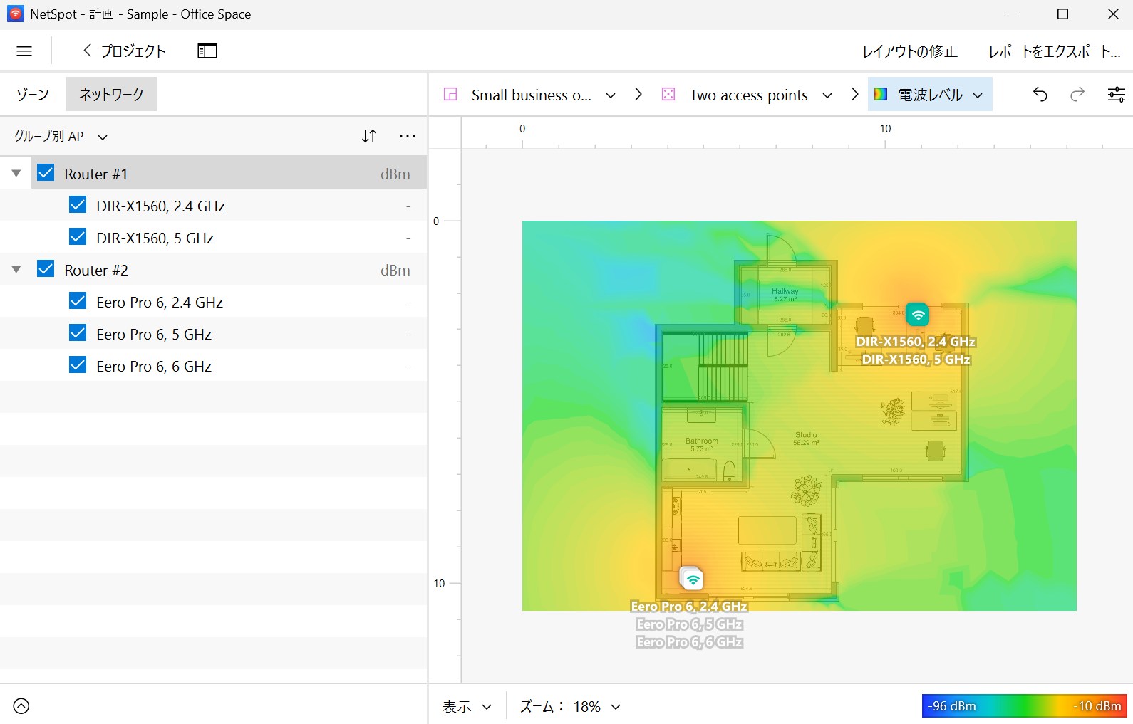Open the グループ別 AP grouping dropdown
The height and width of the screenshot is (724, 1133).
pyautogui.click(x=61, y=137)
